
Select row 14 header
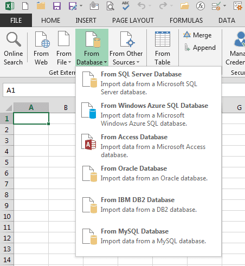[x=7, y=259]
